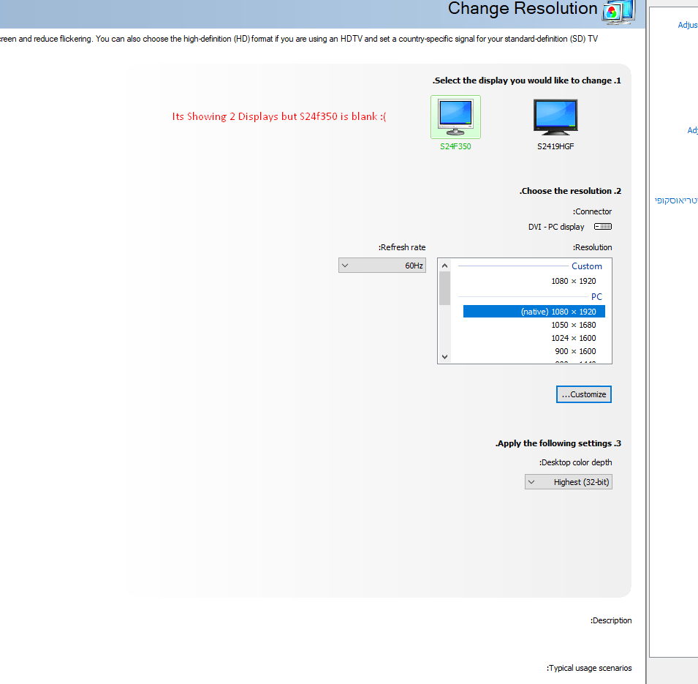The width and height of the screenshot is (698, 684).
Task: Open the 60Hz refresh rate selector
Action: pyautogui.click(x=382, y=265)
